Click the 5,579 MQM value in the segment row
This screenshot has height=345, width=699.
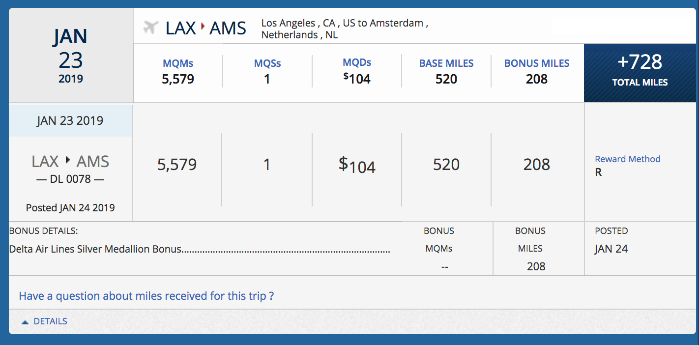177,165
